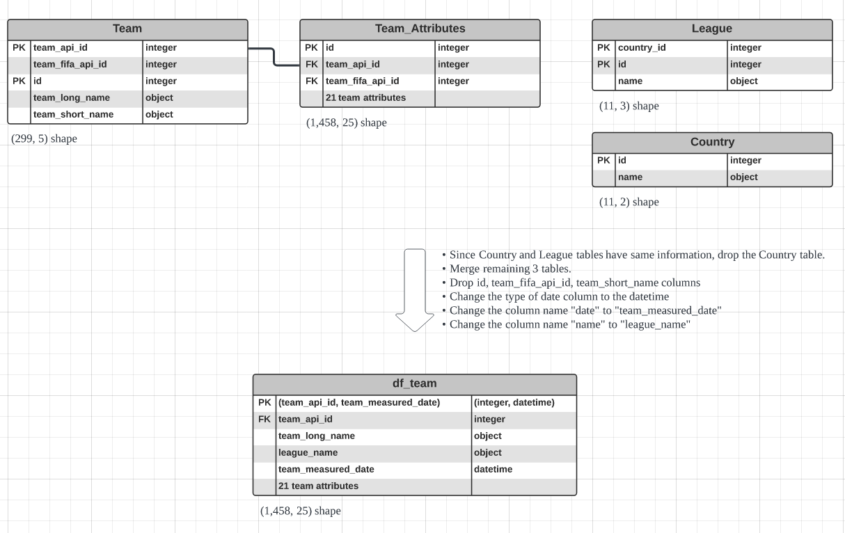
Task: Select the 21 team attributes row in Team_Attributes
Action: [365, 98]
